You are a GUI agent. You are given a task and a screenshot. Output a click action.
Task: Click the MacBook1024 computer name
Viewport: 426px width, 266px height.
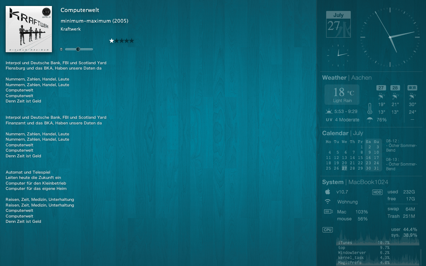point(368,182)
